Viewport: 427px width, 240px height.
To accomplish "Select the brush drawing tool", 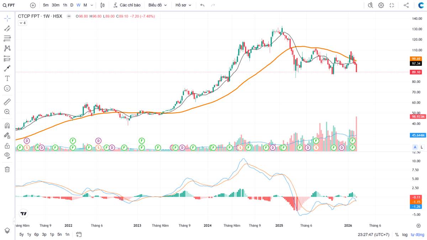I will pos(7,68).
